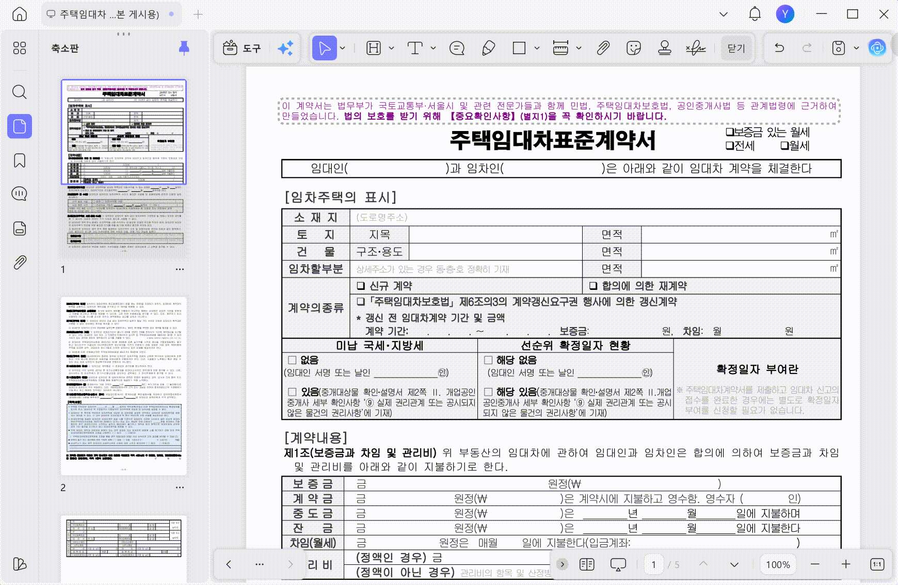Open the bookmarks sidebar panel
The width and height of the screenshot is (898, 585).
(x=20, y=160)
